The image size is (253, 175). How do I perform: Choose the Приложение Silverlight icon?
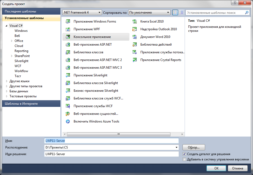[68, 75]
